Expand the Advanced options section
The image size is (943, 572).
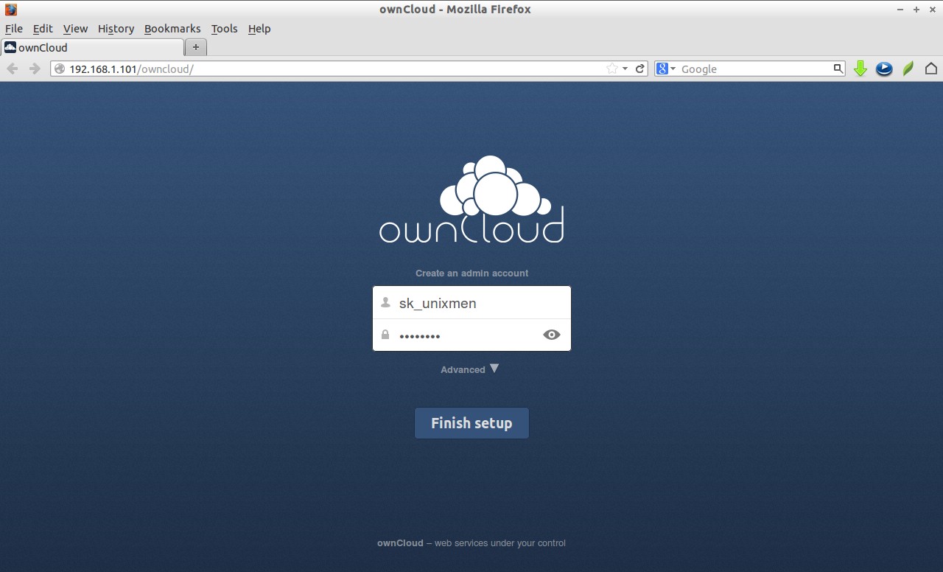pos(470,369)
